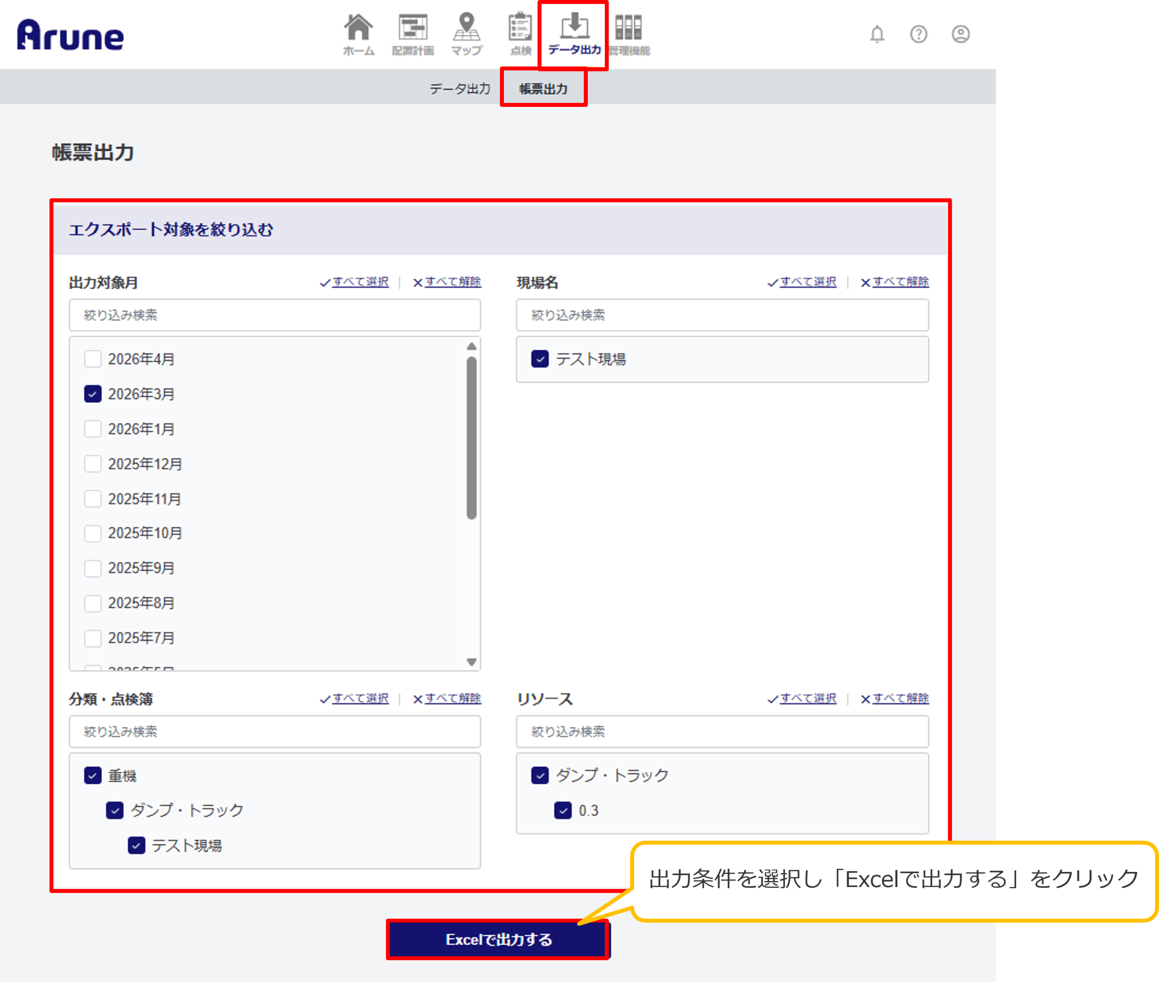Click the Excelで出力する button
The height and width of the screenshot is (982, 1159).
498,940
